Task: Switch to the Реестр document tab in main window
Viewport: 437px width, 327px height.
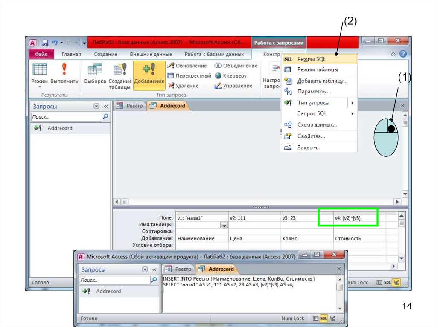Action: click(x=129, y=106)
